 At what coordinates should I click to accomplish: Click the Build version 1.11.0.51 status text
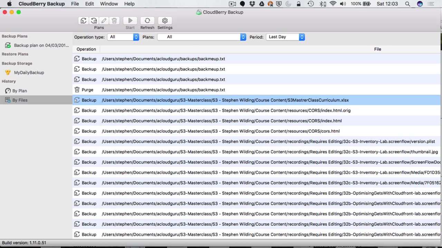[x=24, y=243]
